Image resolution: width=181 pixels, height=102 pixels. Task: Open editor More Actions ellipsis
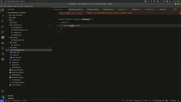click(178, 9)
